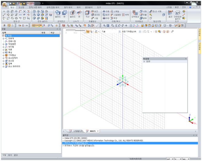Click the midas GTS application logo button
This screenshot has width=202, height=161.
(x=4, y=4)
